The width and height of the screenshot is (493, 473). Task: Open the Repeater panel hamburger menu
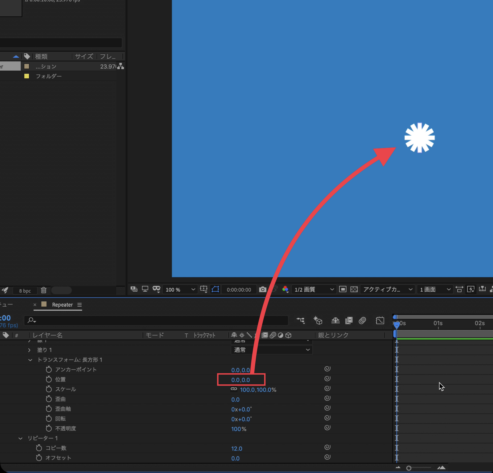point(80,305)
